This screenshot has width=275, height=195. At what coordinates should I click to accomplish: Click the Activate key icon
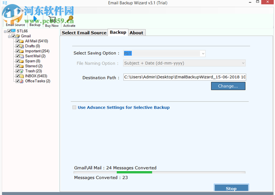coord(70,19)
